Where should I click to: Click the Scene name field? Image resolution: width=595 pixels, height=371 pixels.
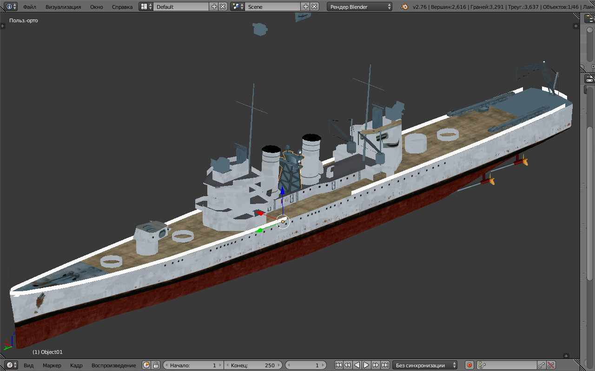273,6
